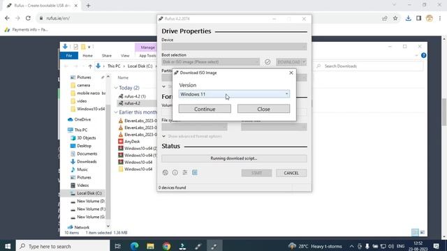
Task: Reload the rufus.ie page
Action: click(28, 18)
